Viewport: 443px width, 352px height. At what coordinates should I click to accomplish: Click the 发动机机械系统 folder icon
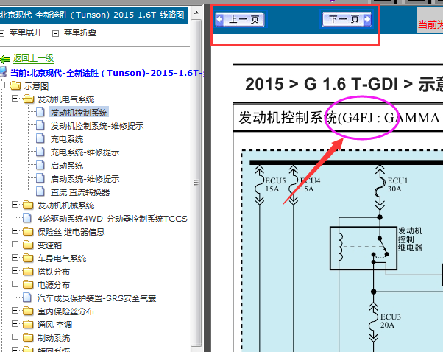(x=28, y=205)
